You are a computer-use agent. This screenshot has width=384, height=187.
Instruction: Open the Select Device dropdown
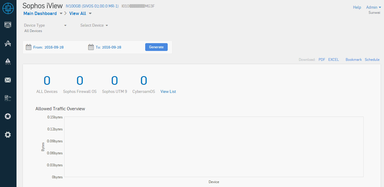click(94, 25)
